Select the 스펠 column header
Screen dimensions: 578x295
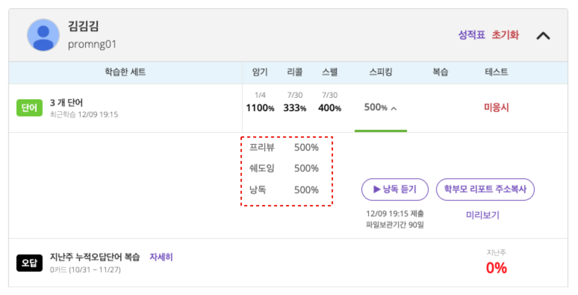(x=330, y=72)
